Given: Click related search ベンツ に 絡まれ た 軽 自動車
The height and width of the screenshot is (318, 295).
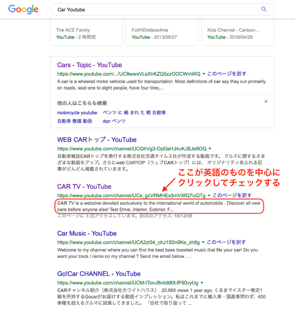Looking at the screenshot, I should 134,112.
